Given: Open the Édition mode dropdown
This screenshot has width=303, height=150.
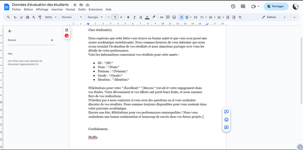Looking at the screenshot, I should [x=274, y=17].
